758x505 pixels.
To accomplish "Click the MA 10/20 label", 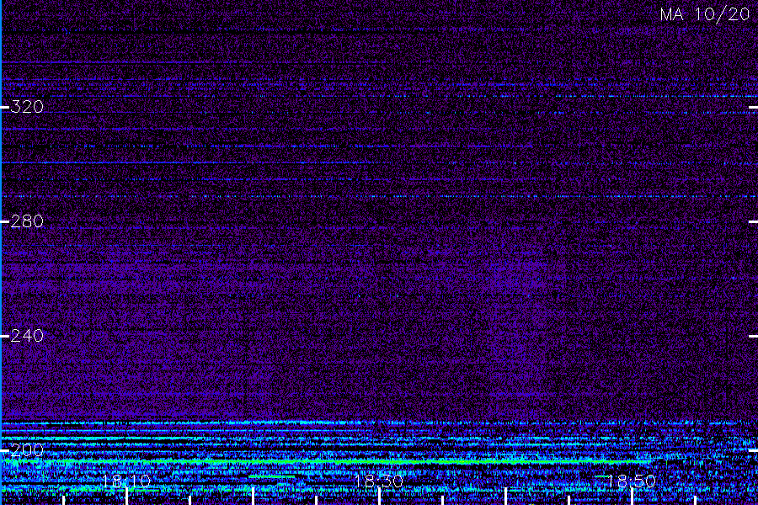I will coord(705,14).
